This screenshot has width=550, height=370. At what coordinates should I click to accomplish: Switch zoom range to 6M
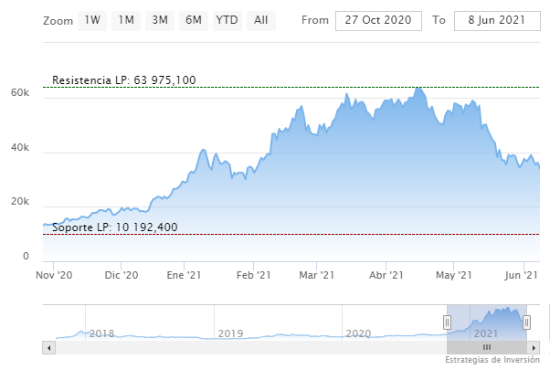pyautogui.click(x=194, y=19)
